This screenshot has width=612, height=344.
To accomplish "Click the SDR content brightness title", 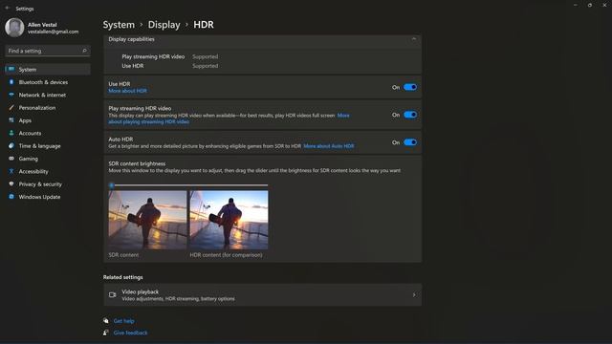I will point(137,163).
